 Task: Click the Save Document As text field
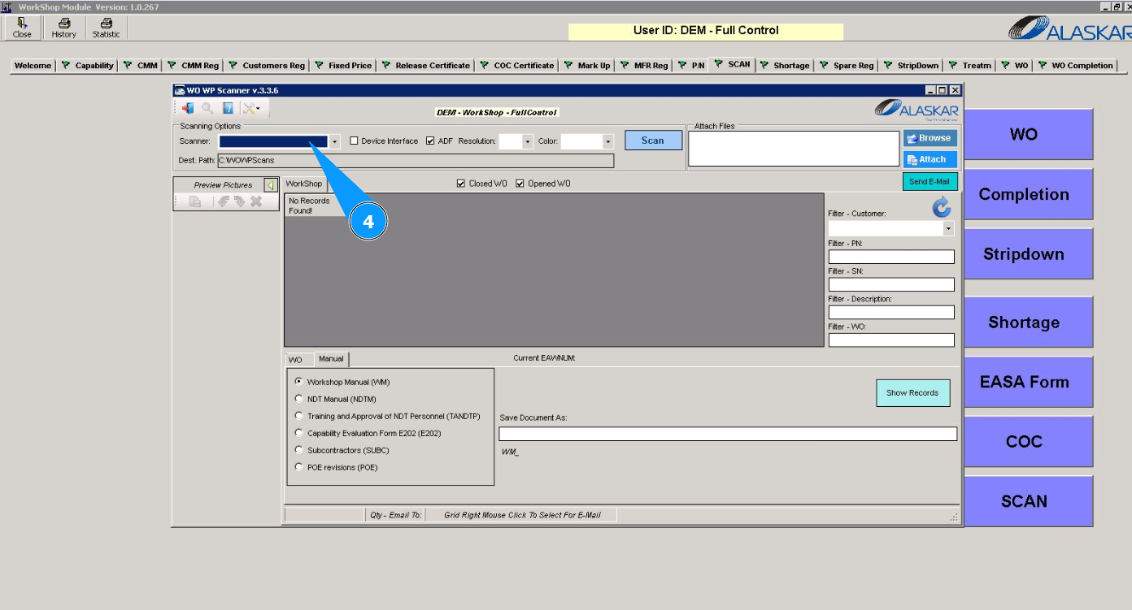pos(728,434)
